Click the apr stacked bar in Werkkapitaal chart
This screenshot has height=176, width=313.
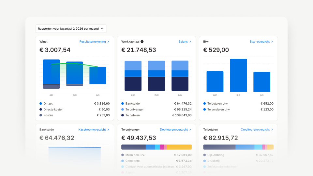coord(133,76)
